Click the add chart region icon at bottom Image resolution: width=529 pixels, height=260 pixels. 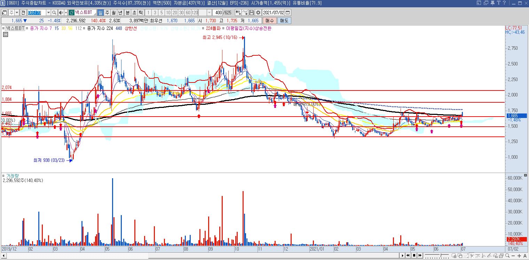[454, 255]
